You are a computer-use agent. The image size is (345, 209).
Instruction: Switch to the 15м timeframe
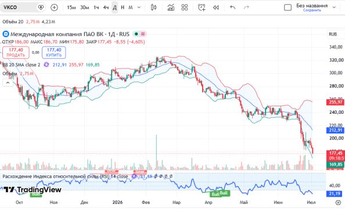(x=71, y=8)
